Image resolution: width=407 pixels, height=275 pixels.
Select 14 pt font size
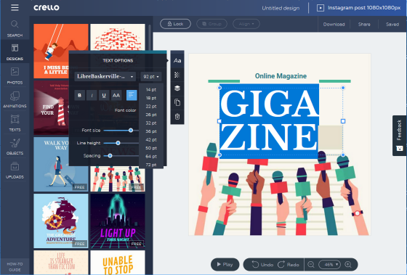pos(151,89)
